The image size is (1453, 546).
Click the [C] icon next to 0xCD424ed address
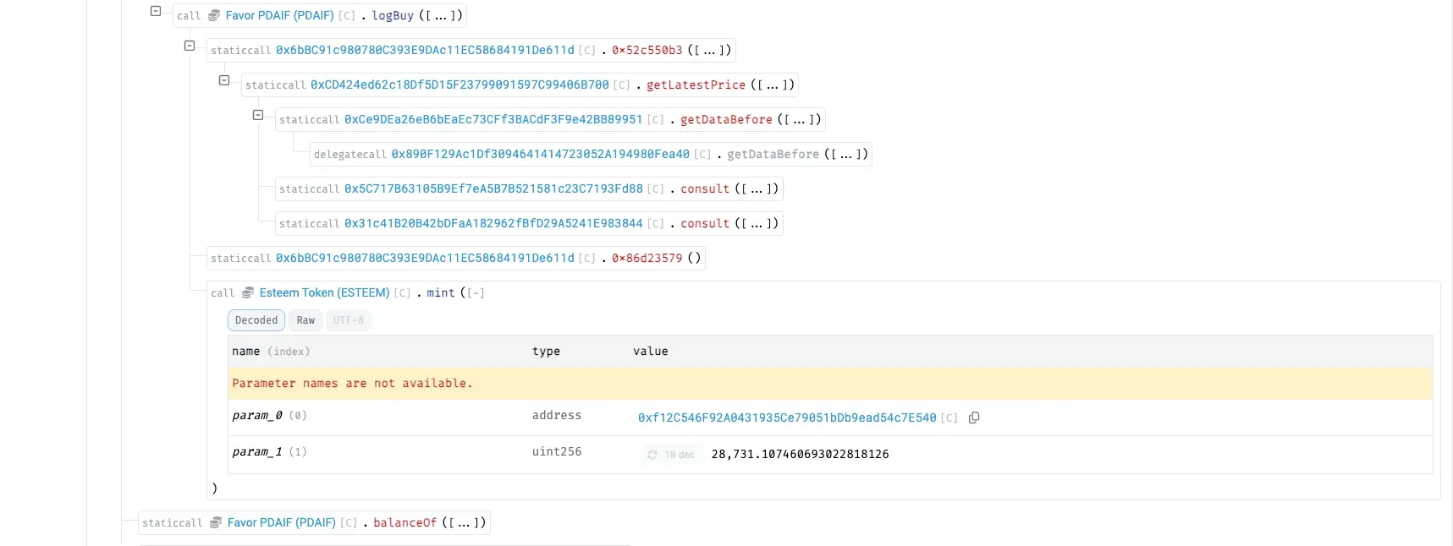(624, 85)
